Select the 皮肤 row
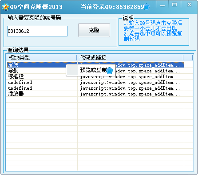 coord(95,65)
